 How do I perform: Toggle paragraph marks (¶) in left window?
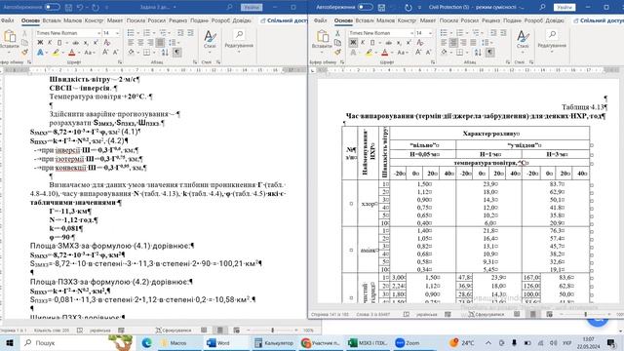[177, 52]
